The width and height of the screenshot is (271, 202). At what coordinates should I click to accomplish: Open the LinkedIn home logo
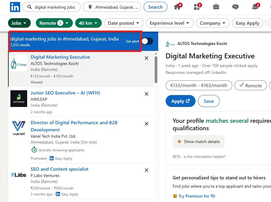tap(15, 7)
